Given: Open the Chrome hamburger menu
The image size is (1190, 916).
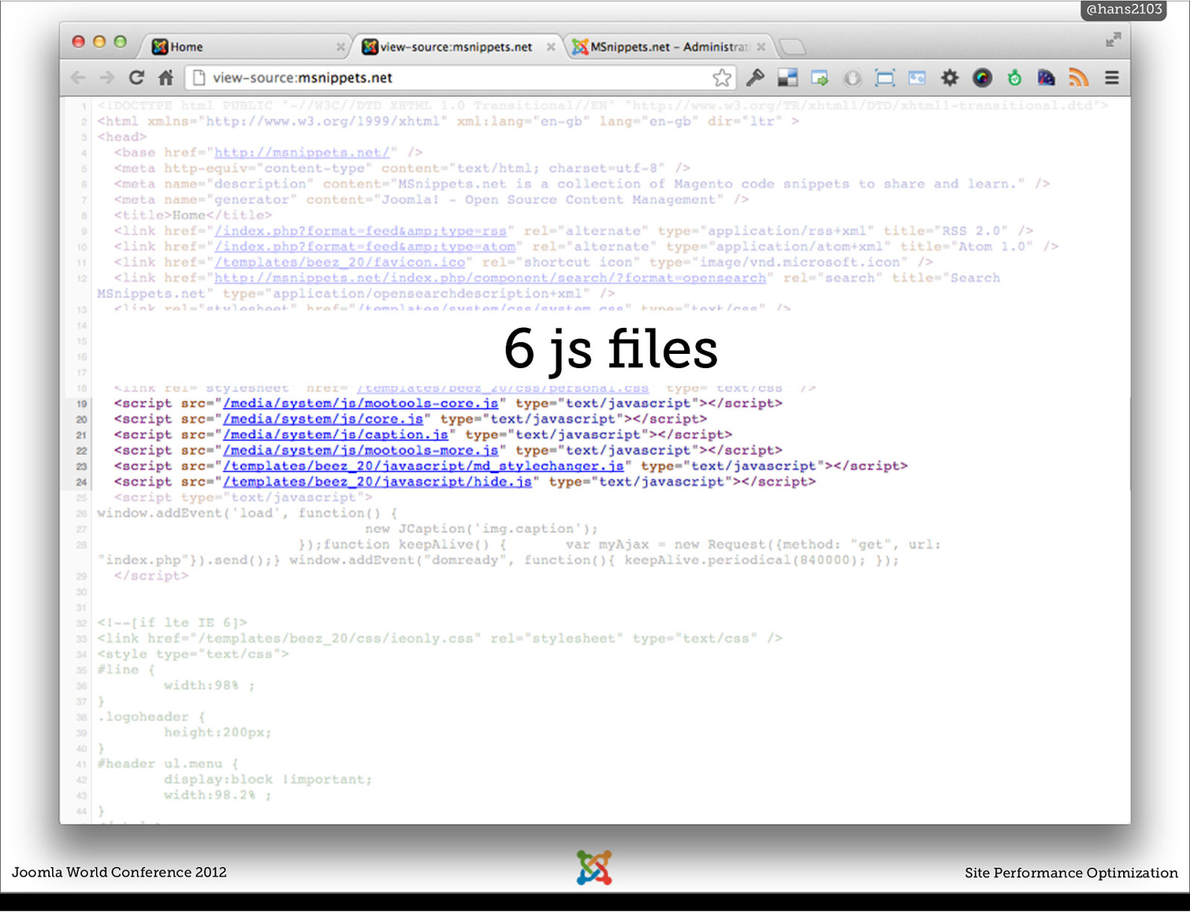Looking at the screenshot, I should [x=1112, y=77].
